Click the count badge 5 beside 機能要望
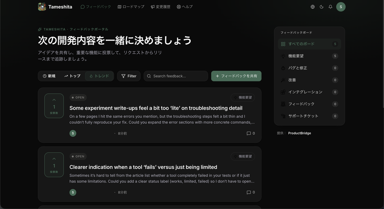The height and width of the screenshot is (209, 384). (335, 56)
